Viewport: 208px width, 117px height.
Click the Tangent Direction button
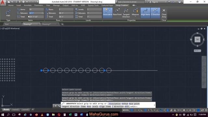click(x=126, y=13)
